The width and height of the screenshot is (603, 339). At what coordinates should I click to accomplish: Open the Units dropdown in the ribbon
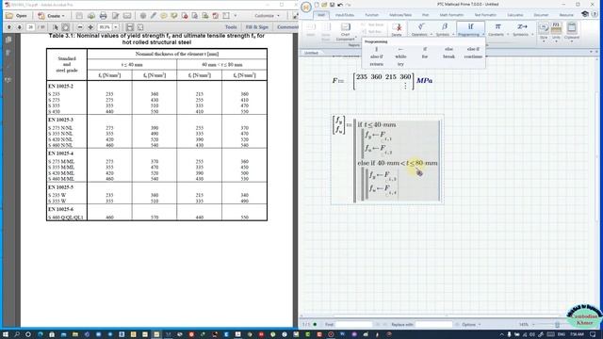[556, 31]
